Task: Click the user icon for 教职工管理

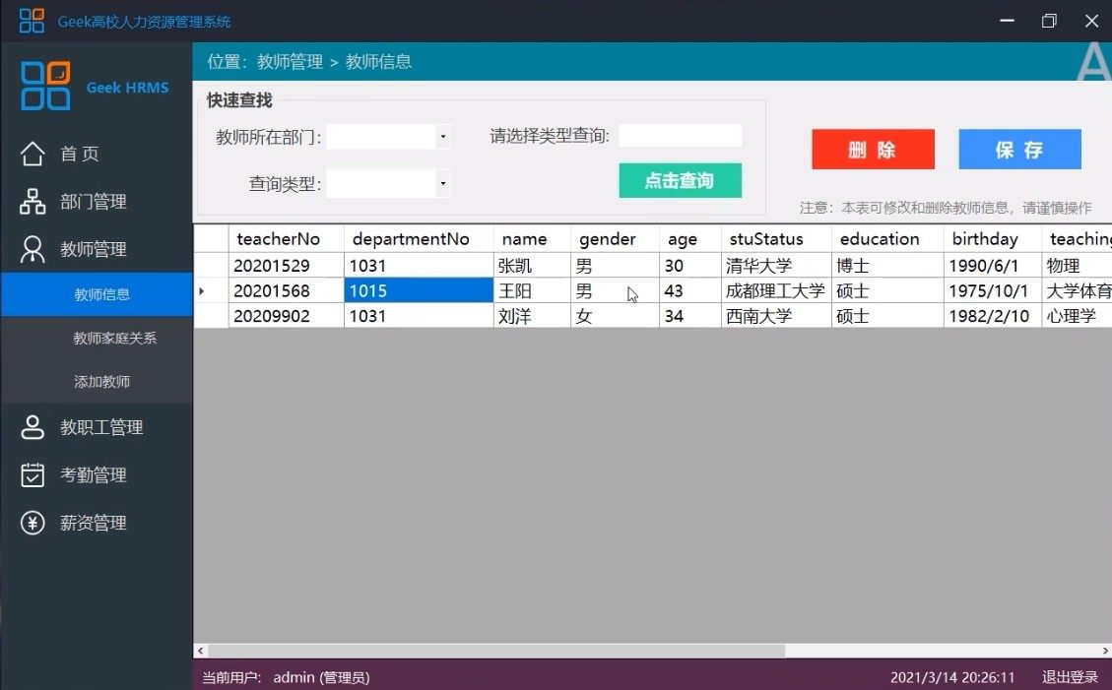Action: [x=33, y=427]
